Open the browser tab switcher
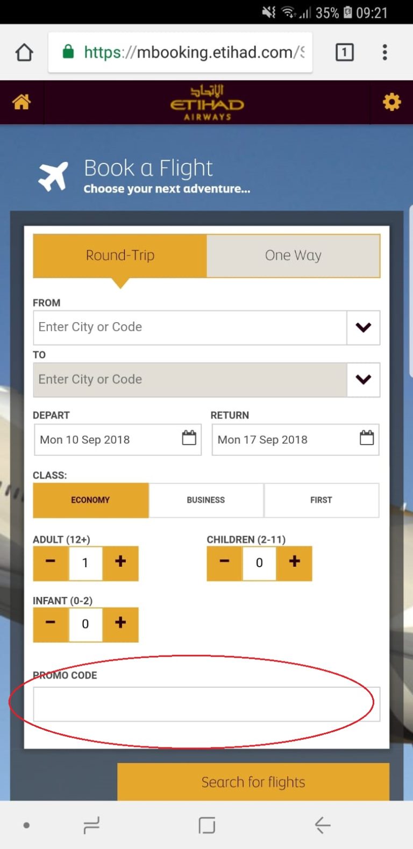Image resolution: width=413 pixels, height=849 pixels. [344, 52]
